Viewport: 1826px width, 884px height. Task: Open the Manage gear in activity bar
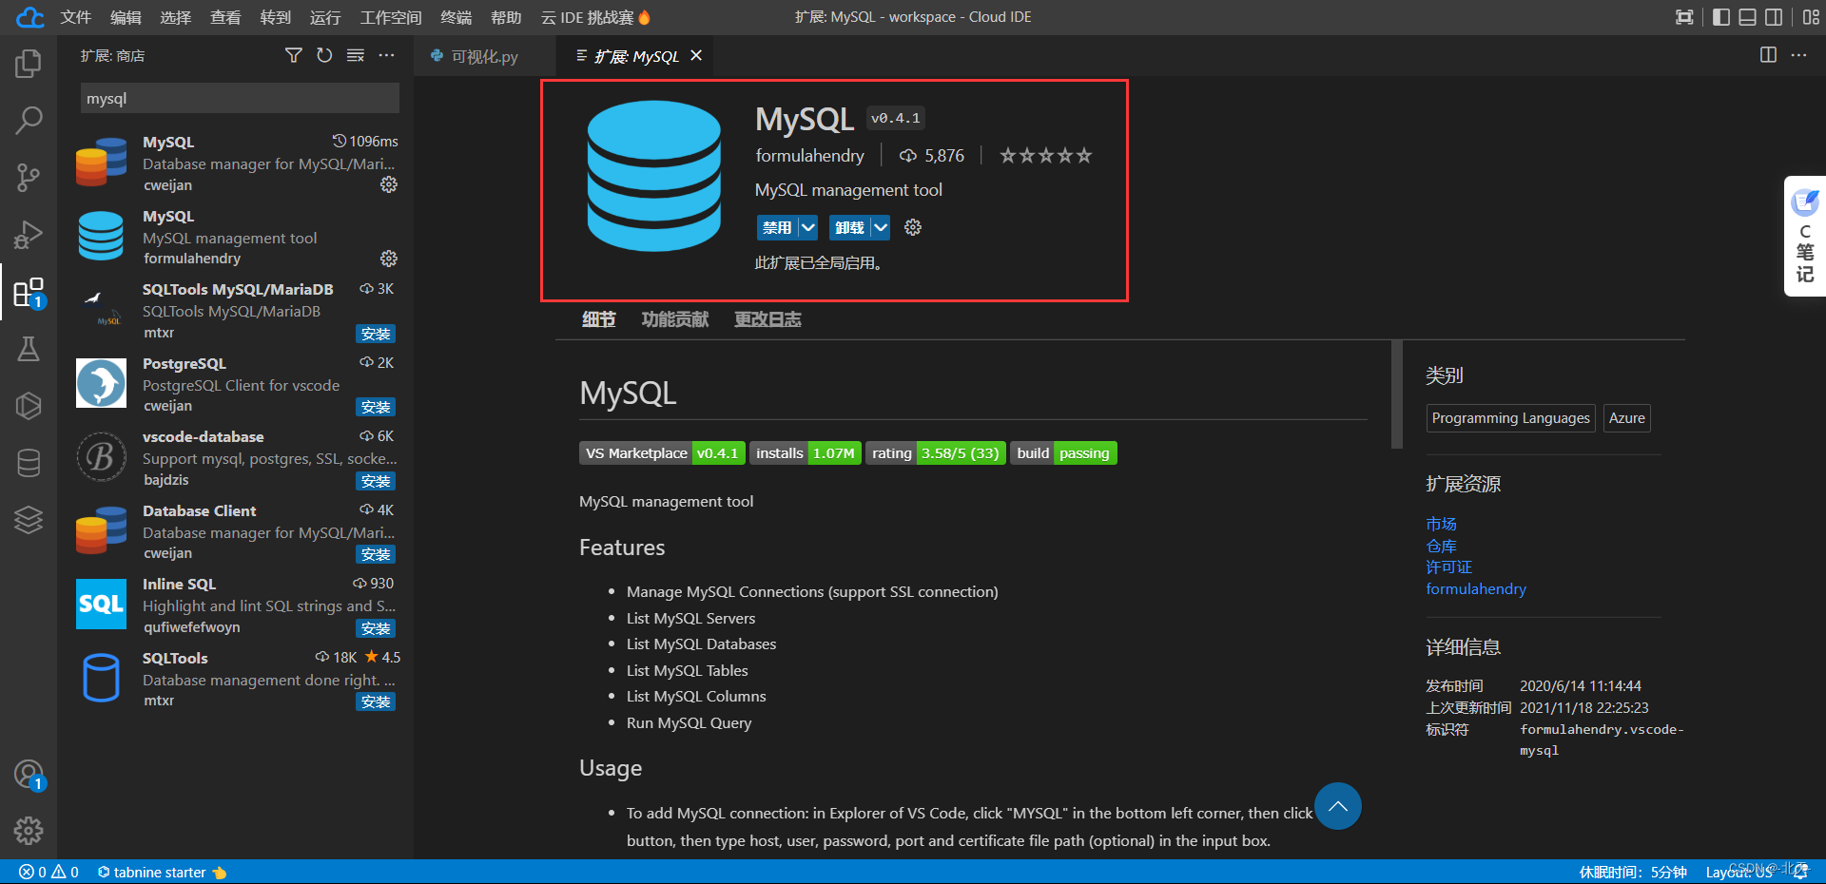click(29, 831)
